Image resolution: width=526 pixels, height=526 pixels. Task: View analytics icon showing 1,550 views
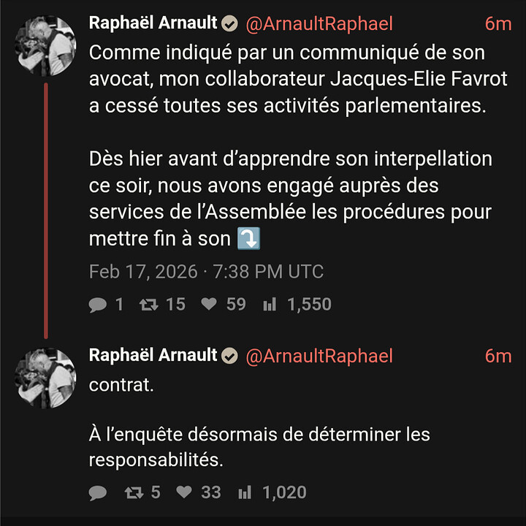(x=270, y=305)
